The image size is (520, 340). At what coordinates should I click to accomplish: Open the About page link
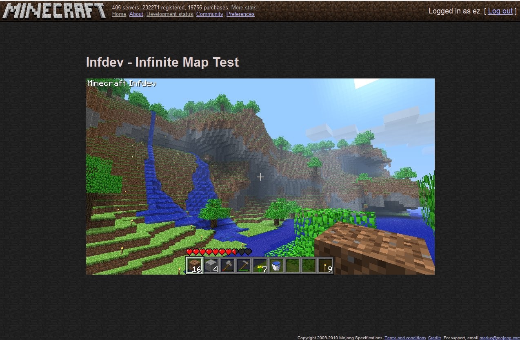click(136, 14)
